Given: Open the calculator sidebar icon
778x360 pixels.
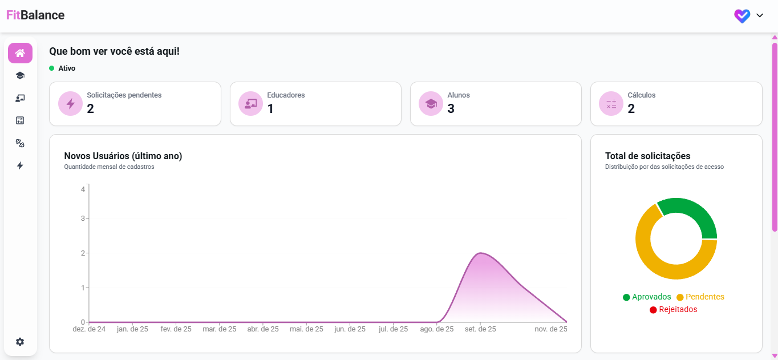Looking at the screenshot, I should click(20, 120).
